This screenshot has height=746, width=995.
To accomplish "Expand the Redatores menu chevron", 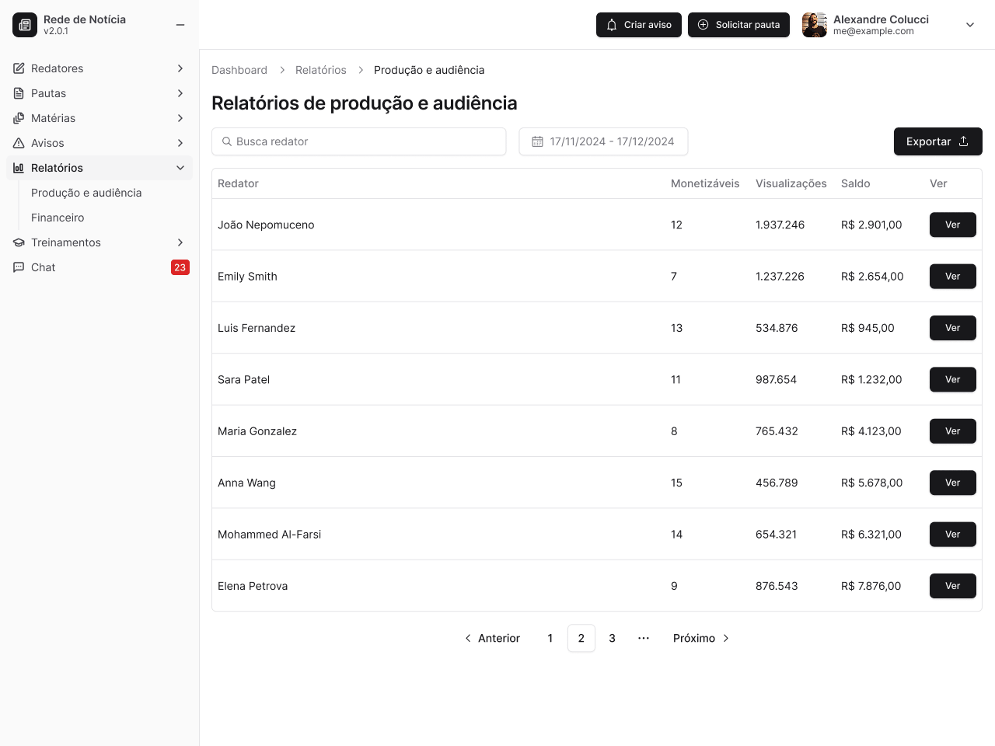I will 180,68.
